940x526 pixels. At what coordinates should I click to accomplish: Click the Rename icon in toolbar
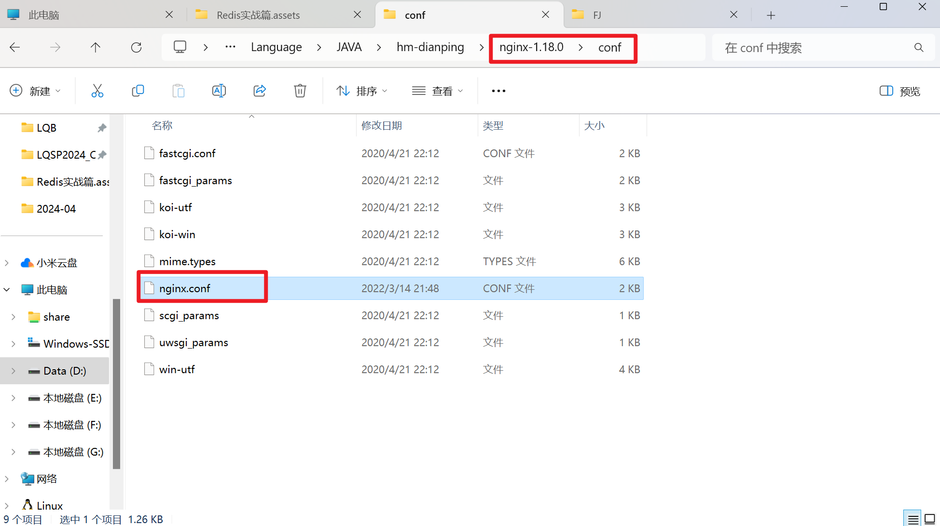point(219,91)
